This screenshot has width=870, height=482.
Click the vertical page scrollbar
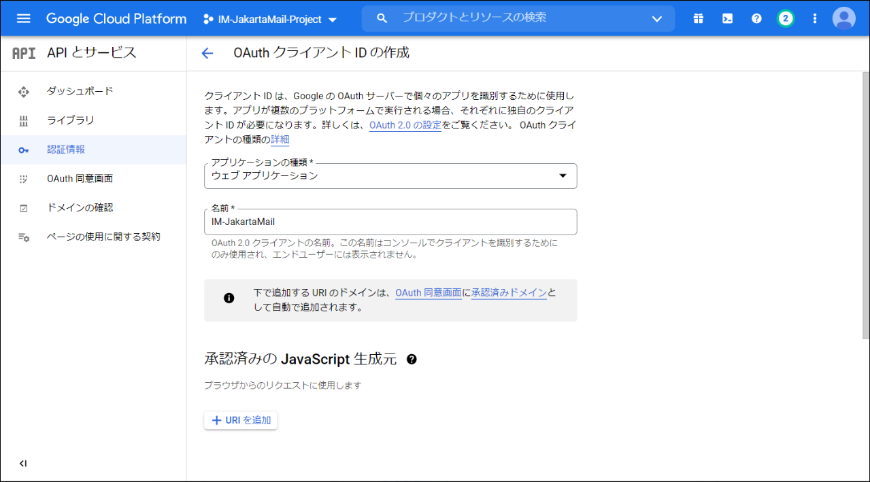pos(865,204)
